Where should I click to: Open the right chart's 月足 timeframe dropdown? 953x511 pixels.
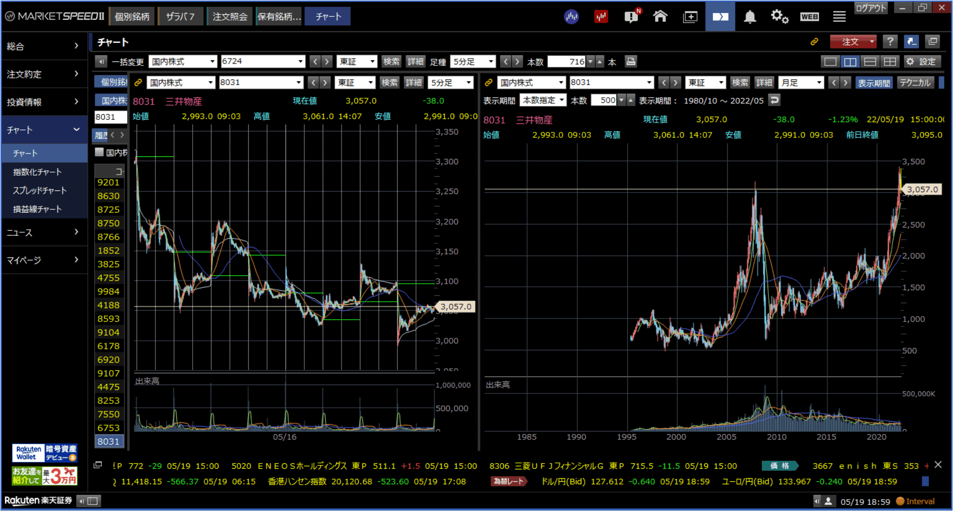(801, 82)
